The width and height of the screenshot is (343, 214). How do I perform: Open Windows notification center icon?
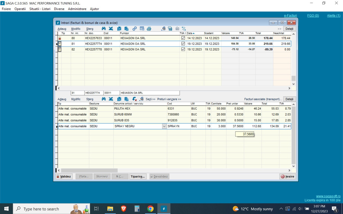(x=334, y=209)
